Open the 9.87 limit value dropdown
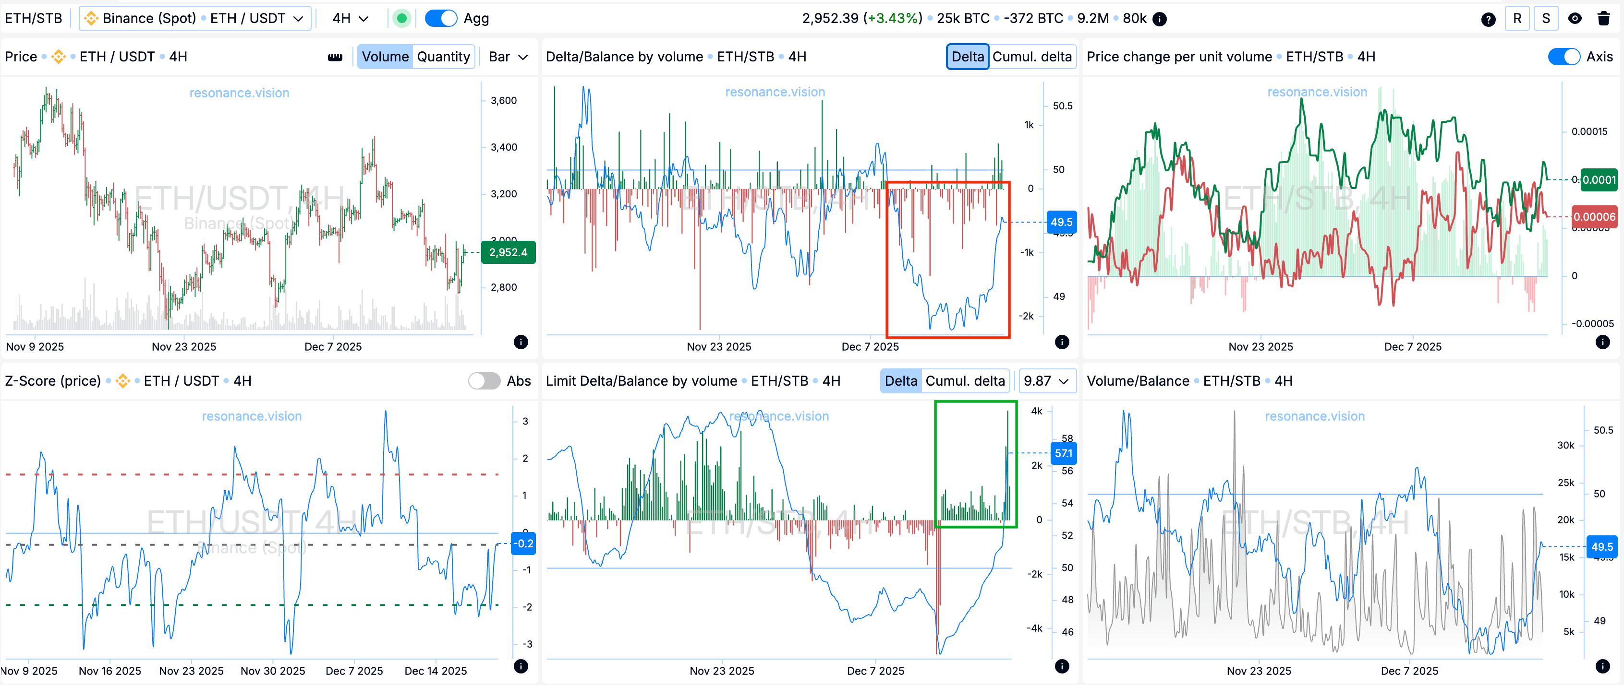This screenshot has width=1624, height=685. tap(1046, 381)
